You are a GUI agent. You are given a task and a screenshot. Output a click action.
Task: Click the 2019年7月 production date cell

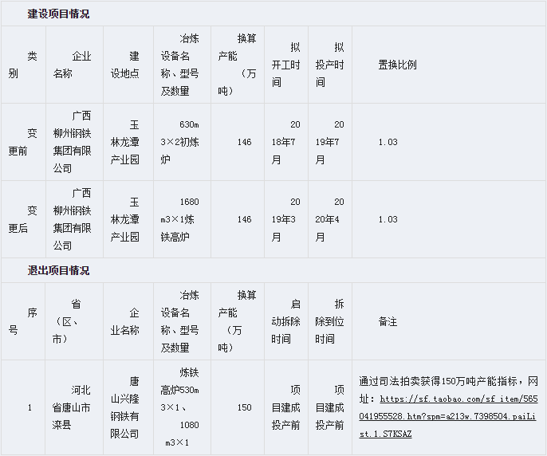tap(329, 142)
